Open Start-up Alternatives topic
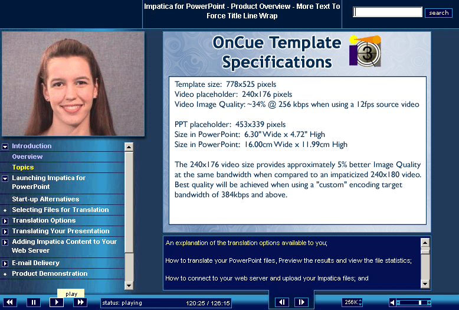This screenshot has height=310, width=459. pos(45,199)
